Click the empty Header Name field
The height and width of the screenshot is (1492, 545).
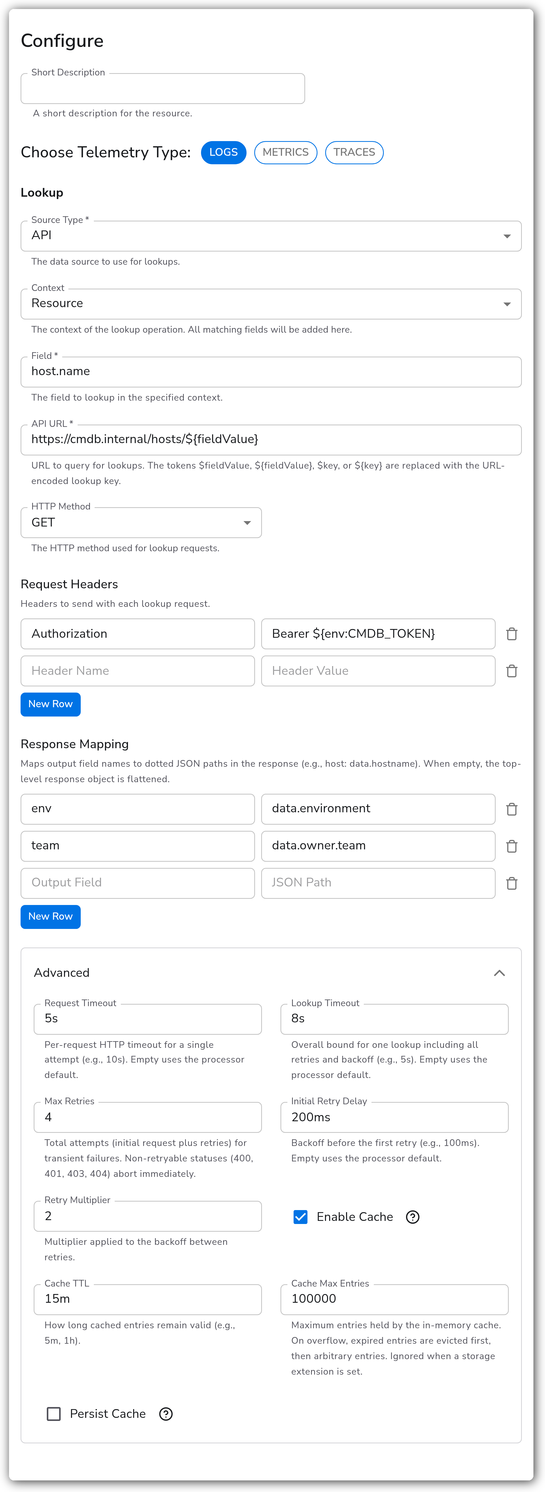click(x=138, y=671)
